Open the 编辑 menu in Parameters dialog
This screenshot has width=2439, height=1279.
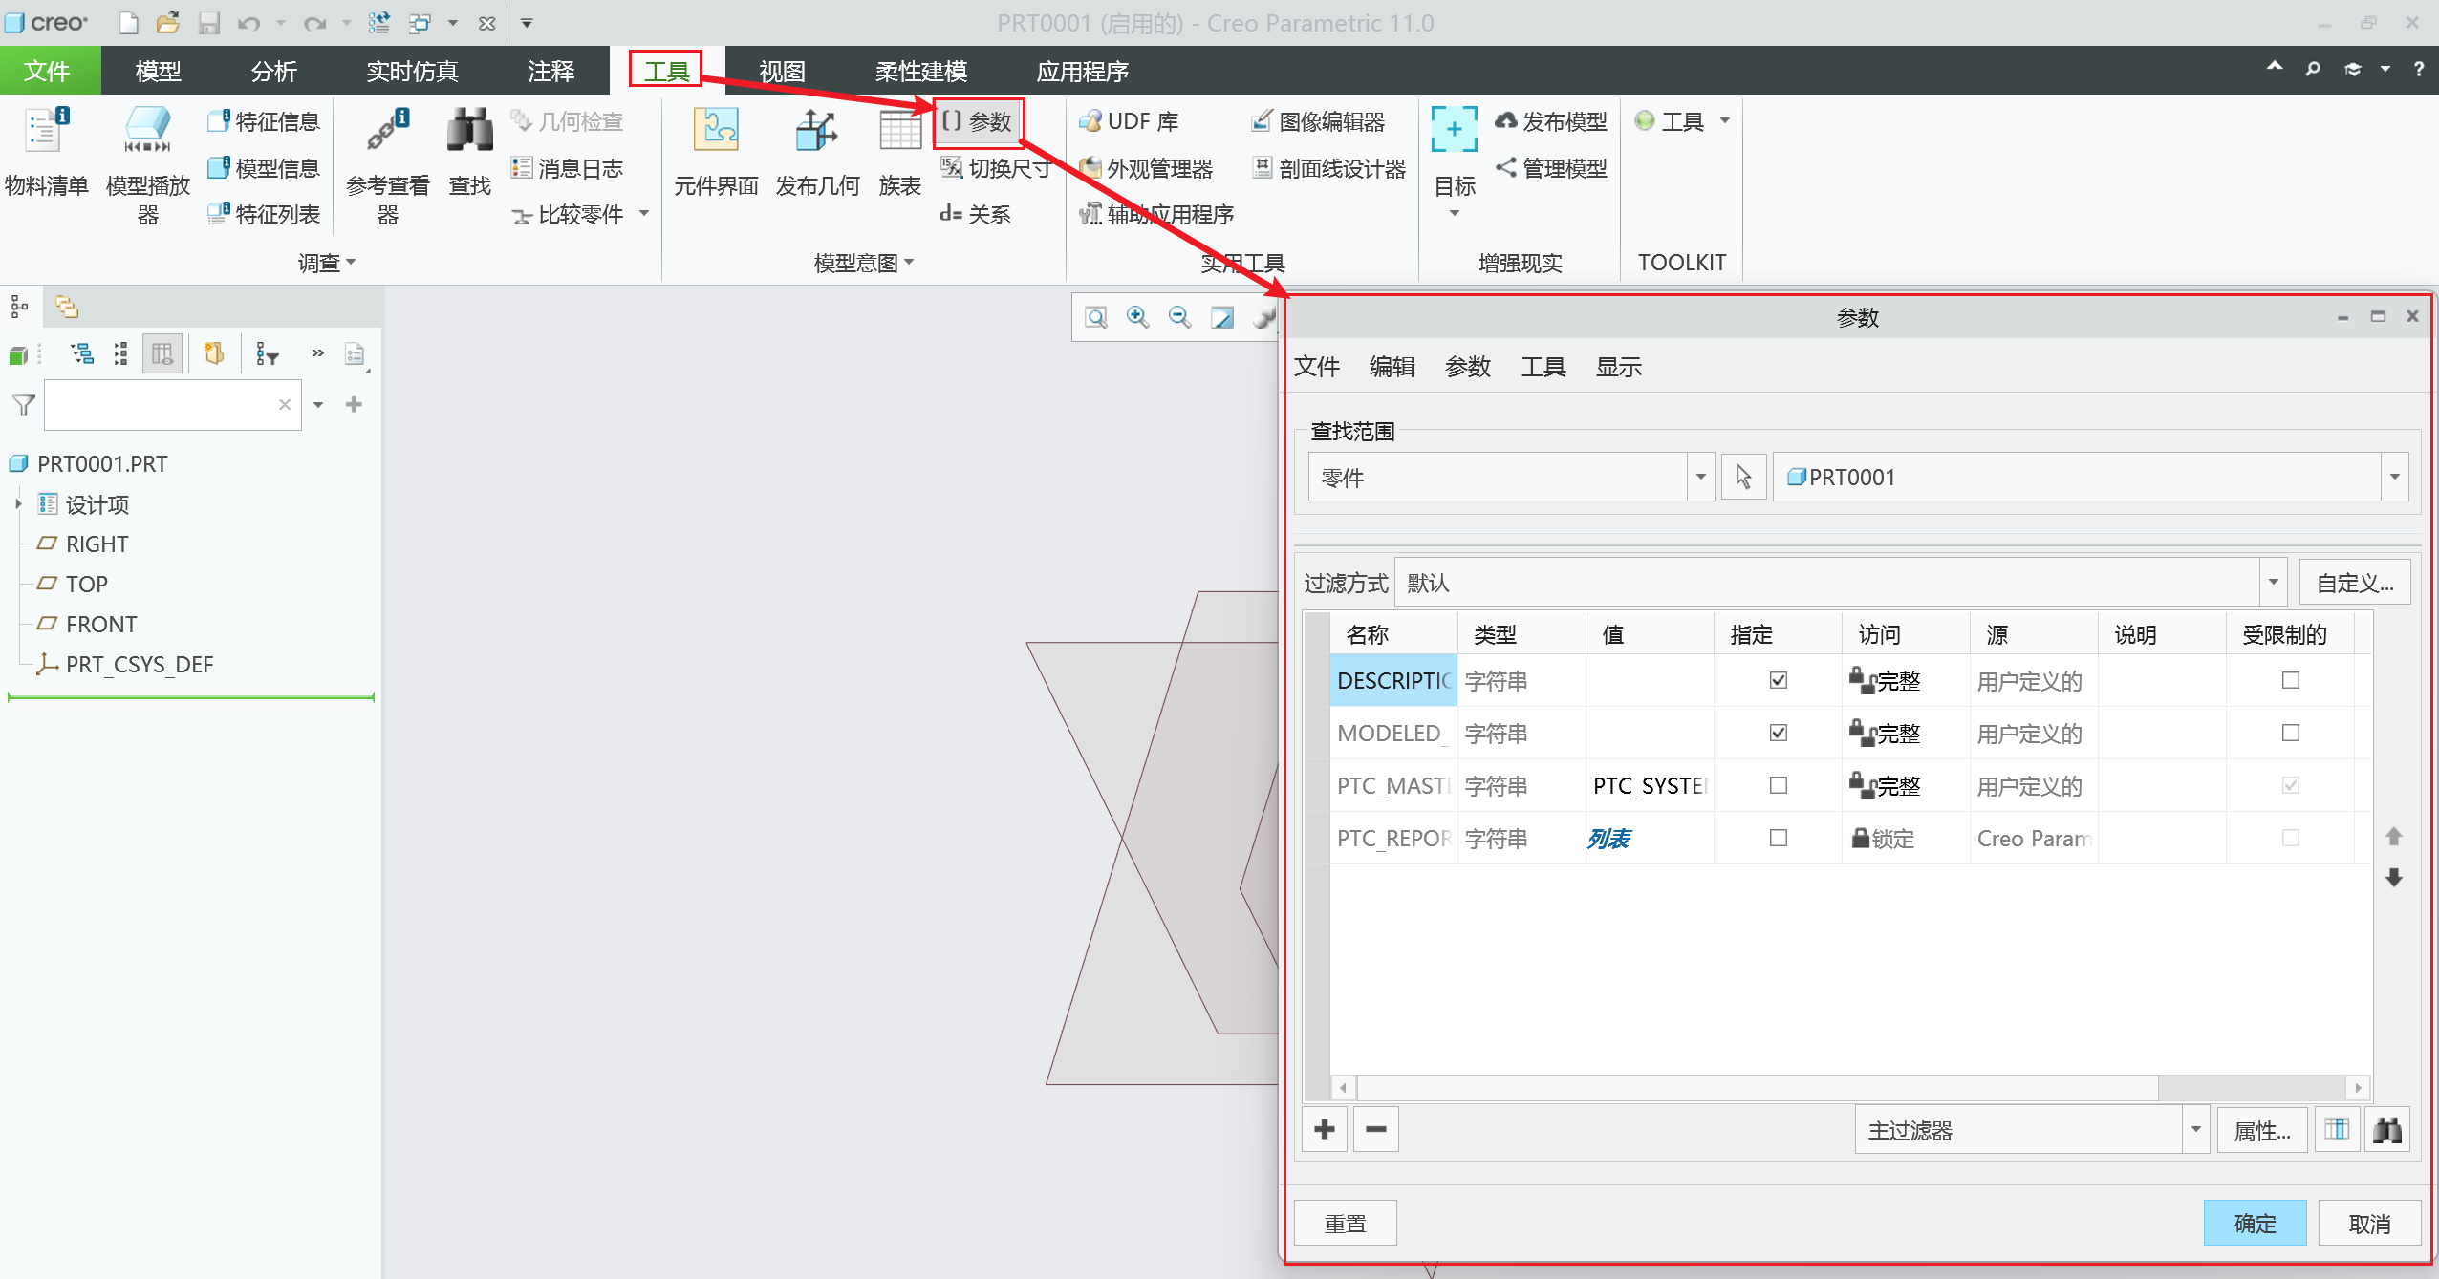[x=1392, y=367]
